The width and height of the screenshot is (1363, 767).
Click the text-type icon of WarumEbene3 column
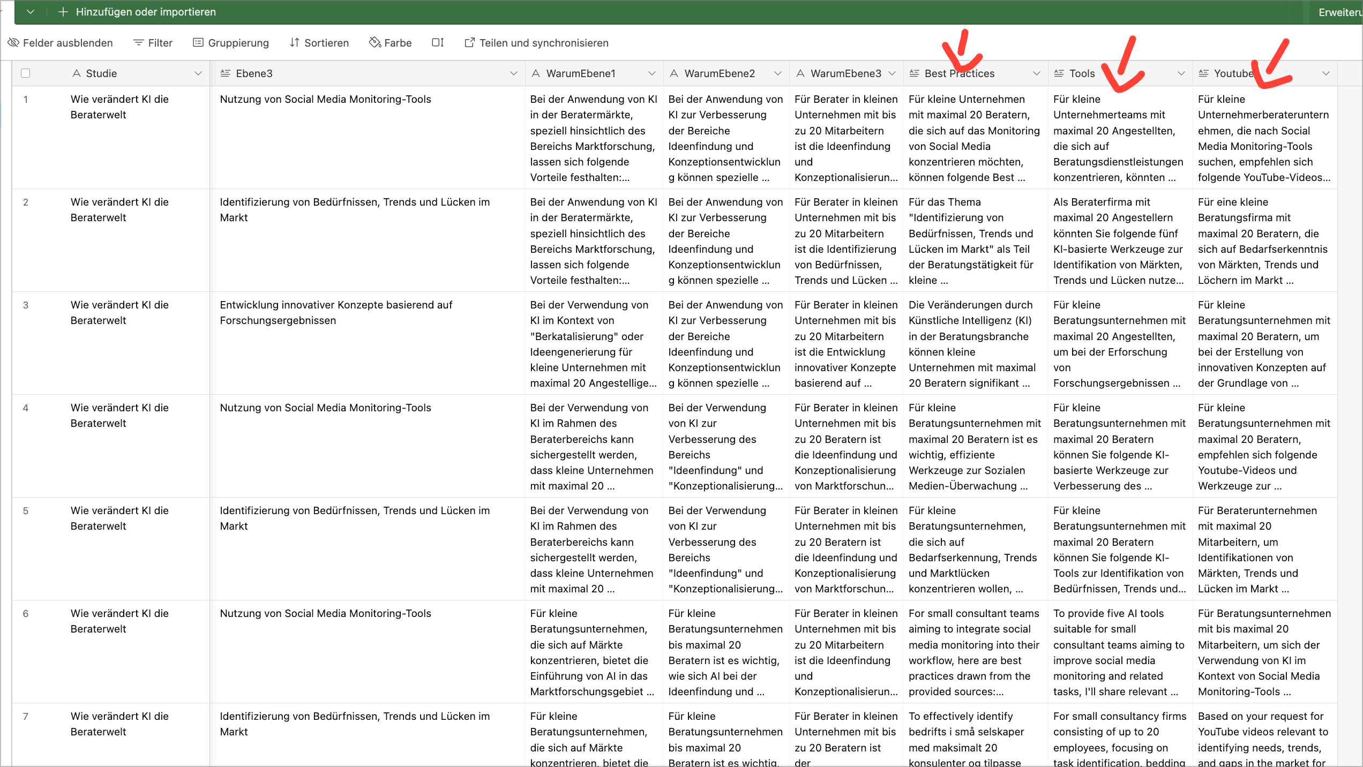(800, 73)
